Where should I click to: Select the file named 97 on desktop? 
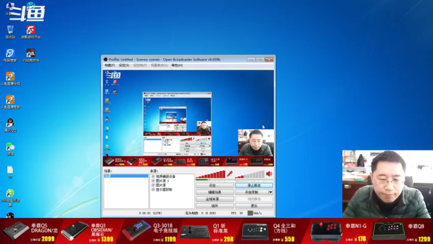[10, 172]
